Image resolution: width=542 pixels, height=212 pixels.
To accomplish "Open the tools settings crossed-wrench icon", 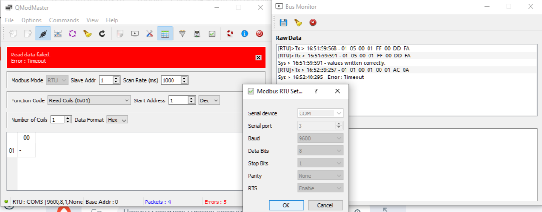I will coord(150,34).
